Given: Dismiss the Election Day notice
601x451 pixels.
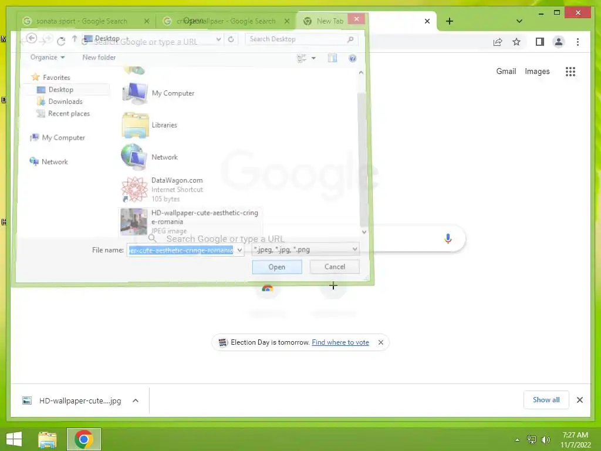Looking at the screenshot, I should click(x=380, y=342).
